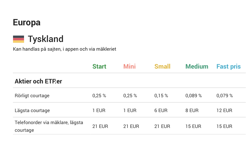Click 0,089 % Medium rate value

coord(193,96)
